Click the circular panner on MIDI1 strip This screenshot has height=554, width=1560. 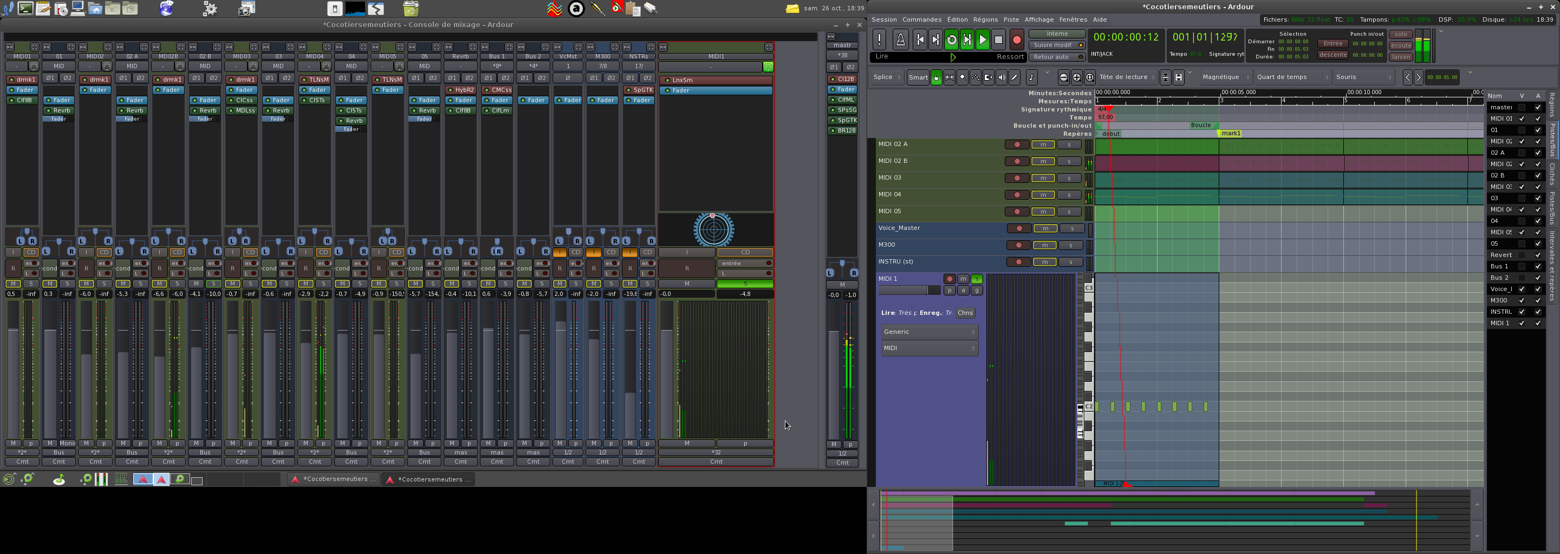pos(713,230)
